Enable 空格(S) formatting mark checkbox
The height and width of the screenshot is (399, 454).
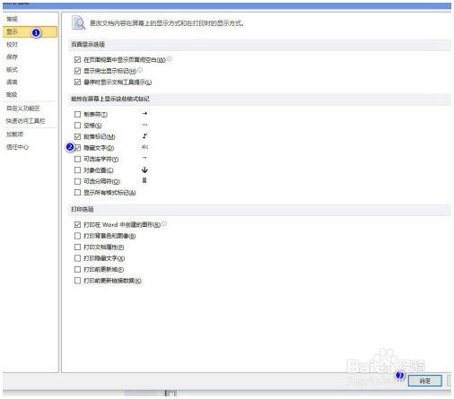[x=77, y=126]
